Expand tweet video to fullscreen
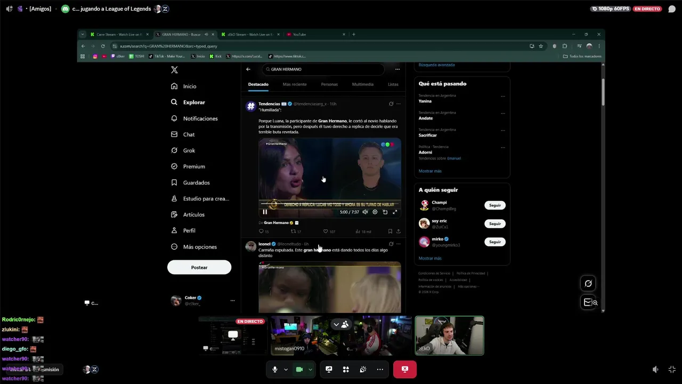The width and height of the screenshot is (682, 384). point(395,212)
